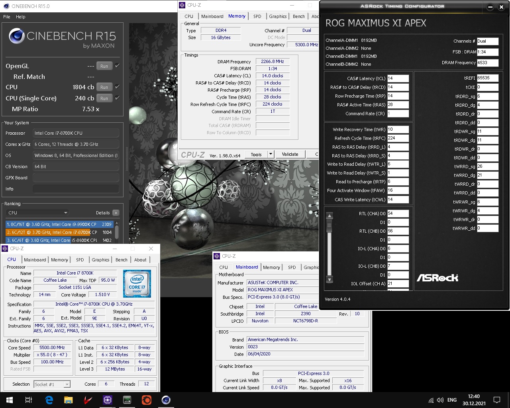Select CPU tab in Memory CPU-Z window
This screenshot has width=510, height=408.
click(189, 16)
